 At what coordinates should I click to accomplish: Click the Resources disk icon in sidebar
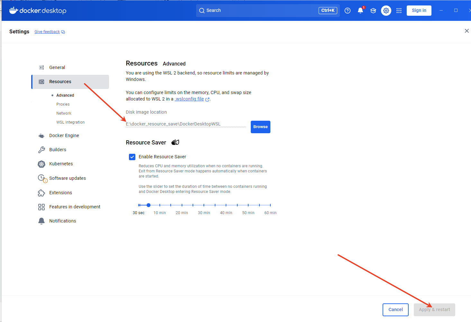pyautogui.click(x=41, y=82)
